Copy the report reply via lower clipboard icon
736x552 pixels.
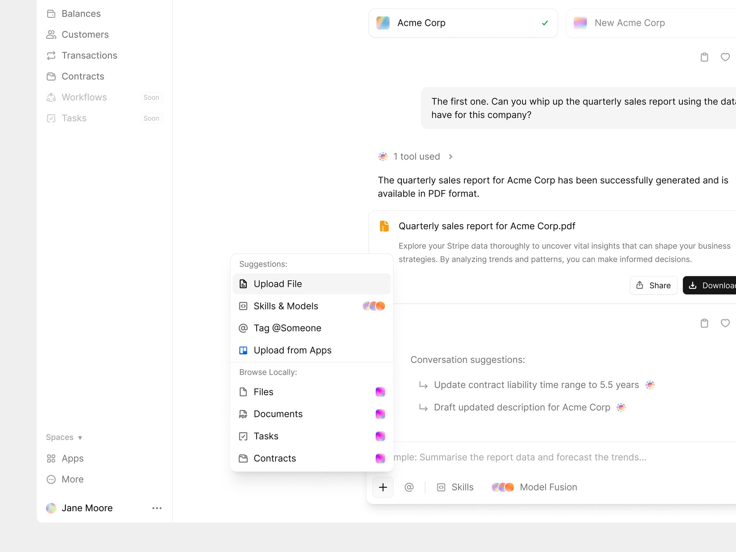click(704, 323)
